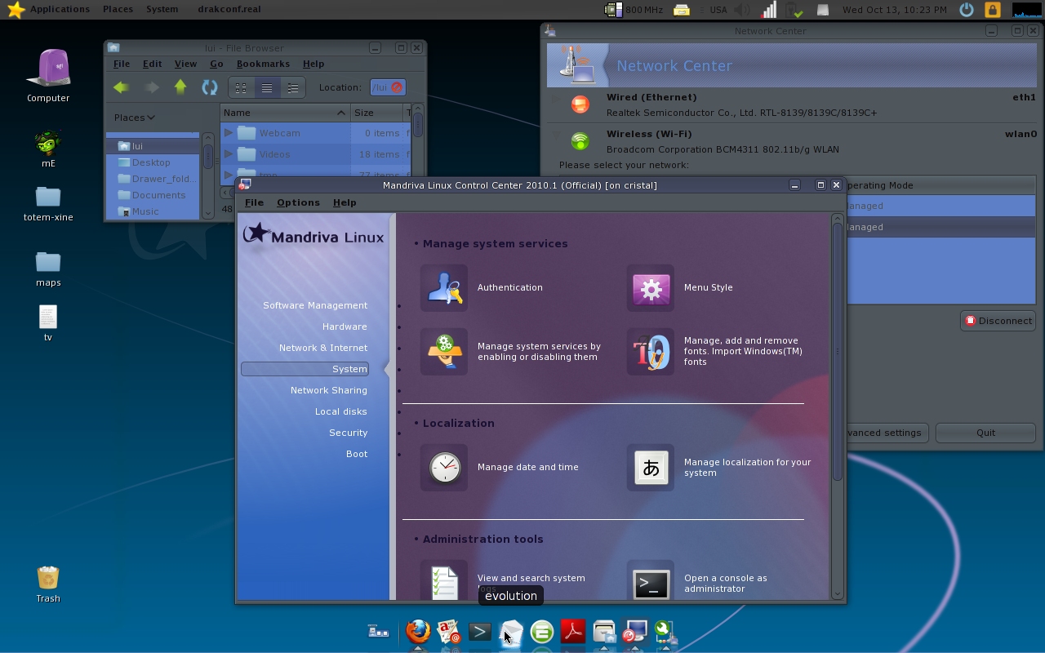The image size is (1045, 653).
Task: Open the Control Center Options menu
Action: 298,202
